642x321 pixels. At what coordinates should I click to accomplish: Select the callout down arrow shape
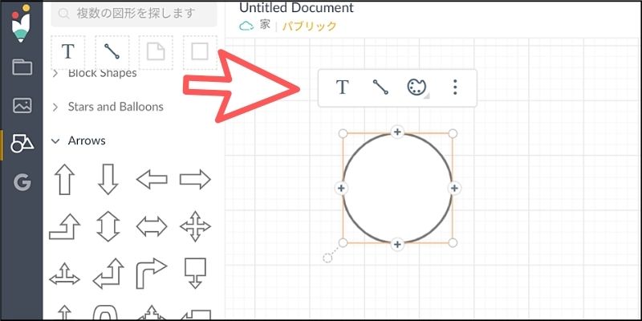point(195,273)
